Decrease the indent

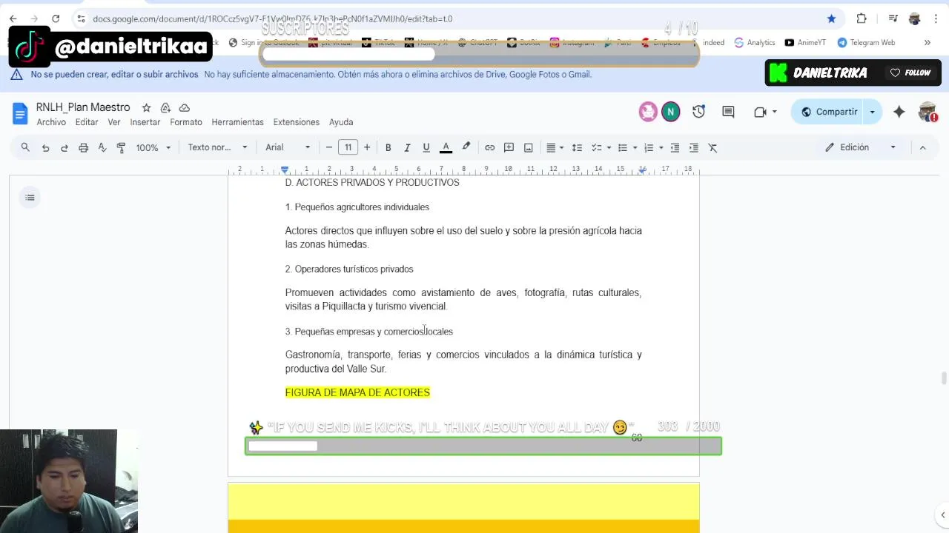(675, 147)
